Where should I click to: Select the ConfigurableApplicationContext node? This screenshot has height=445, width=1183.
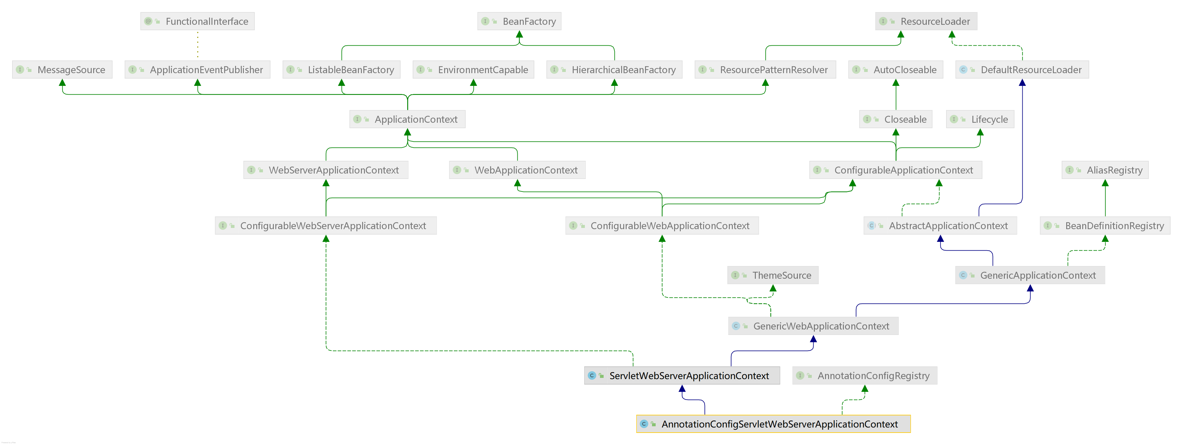click(x=903, y=170)
